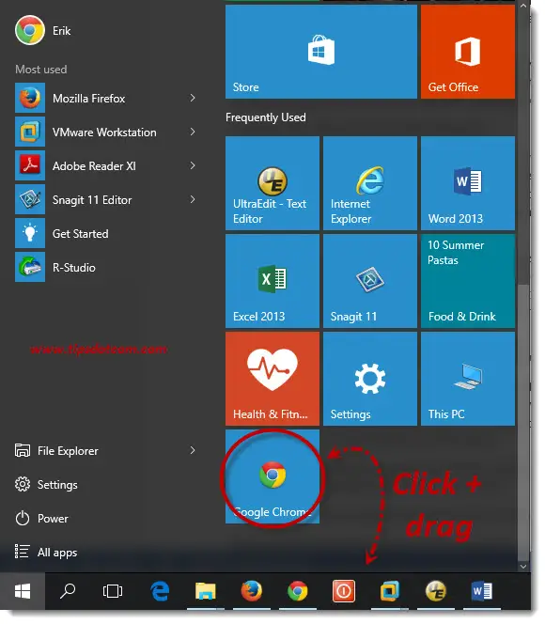Launch Firefox from the taskbar
Image resolution: width=545 pixels, height=624 pixels.
pos(252,591)
